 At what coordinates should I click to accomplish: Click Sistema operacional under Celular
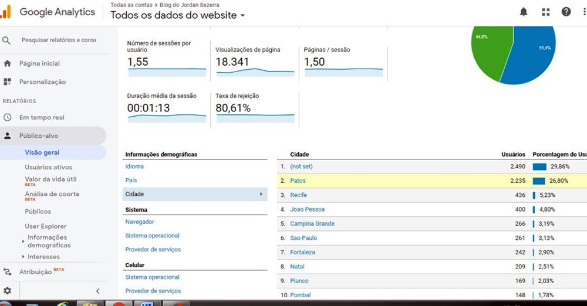pyautogui.click(x=153, y=277)
